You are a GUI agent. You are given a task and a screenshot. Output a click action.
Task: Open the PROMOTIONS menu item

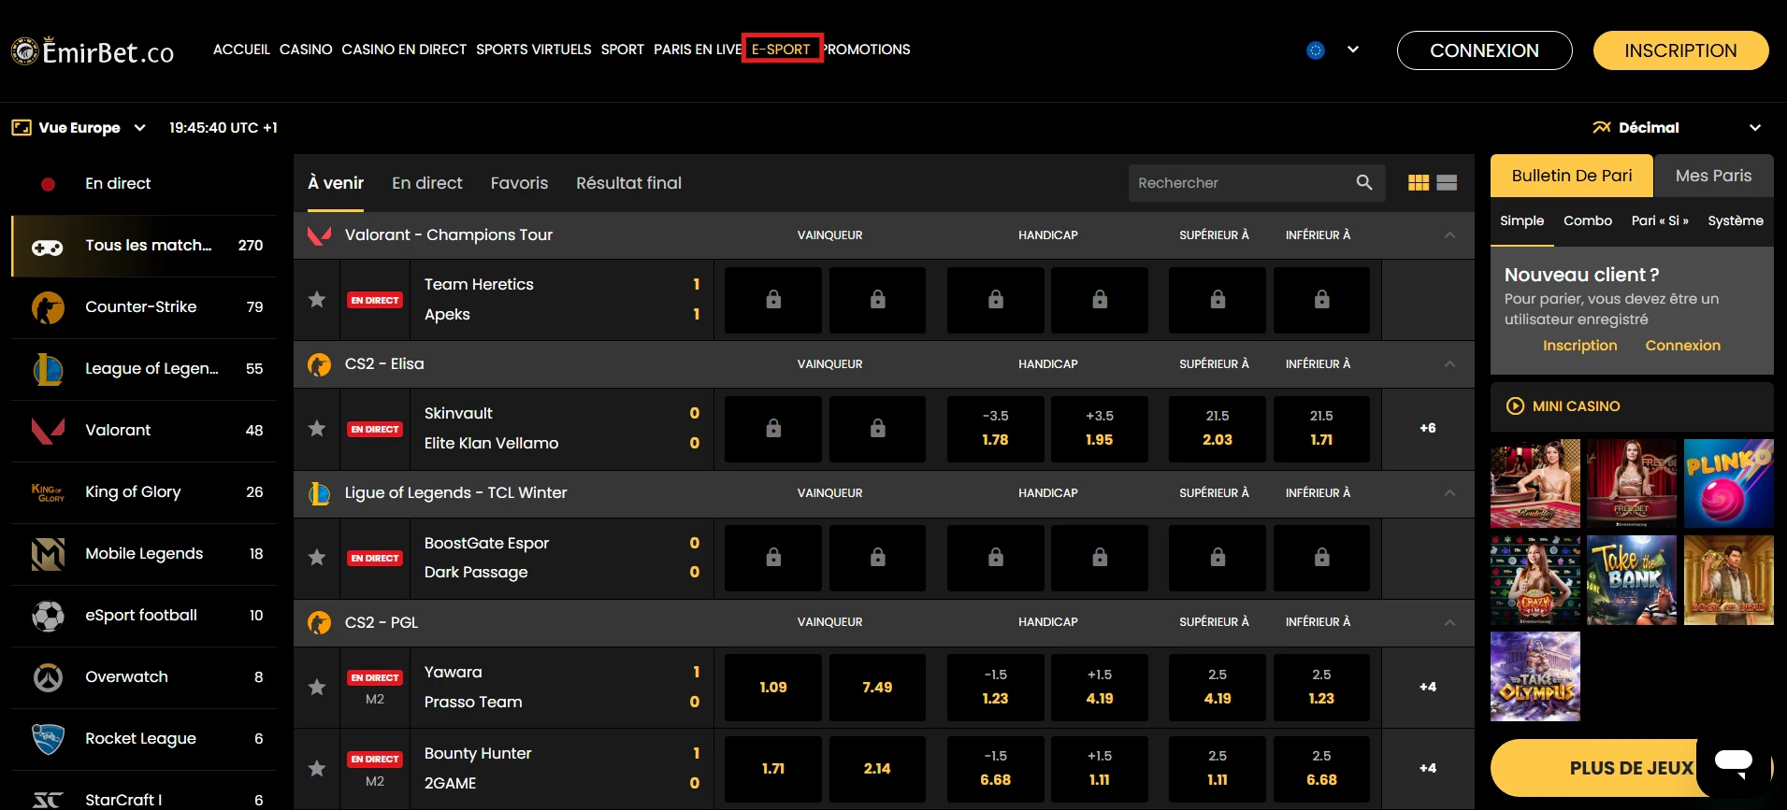867,50
